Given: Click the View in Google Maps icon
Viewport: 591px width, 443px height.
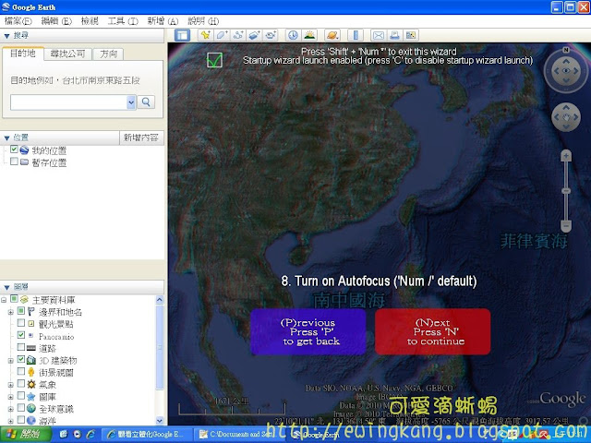Looking at the screenshot, I should (411, 35).
